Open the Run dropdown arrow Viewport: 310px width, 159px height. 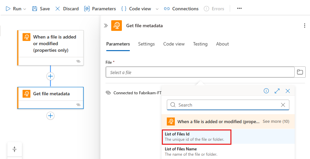[25, 9]
